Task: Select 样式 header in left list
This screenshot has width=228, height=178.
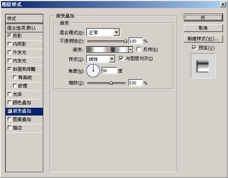Action: (x=24, y=19)
